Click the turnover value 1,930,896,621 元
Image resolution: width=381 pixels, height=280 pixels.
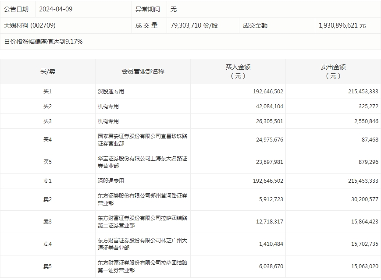tap(342, 25)
